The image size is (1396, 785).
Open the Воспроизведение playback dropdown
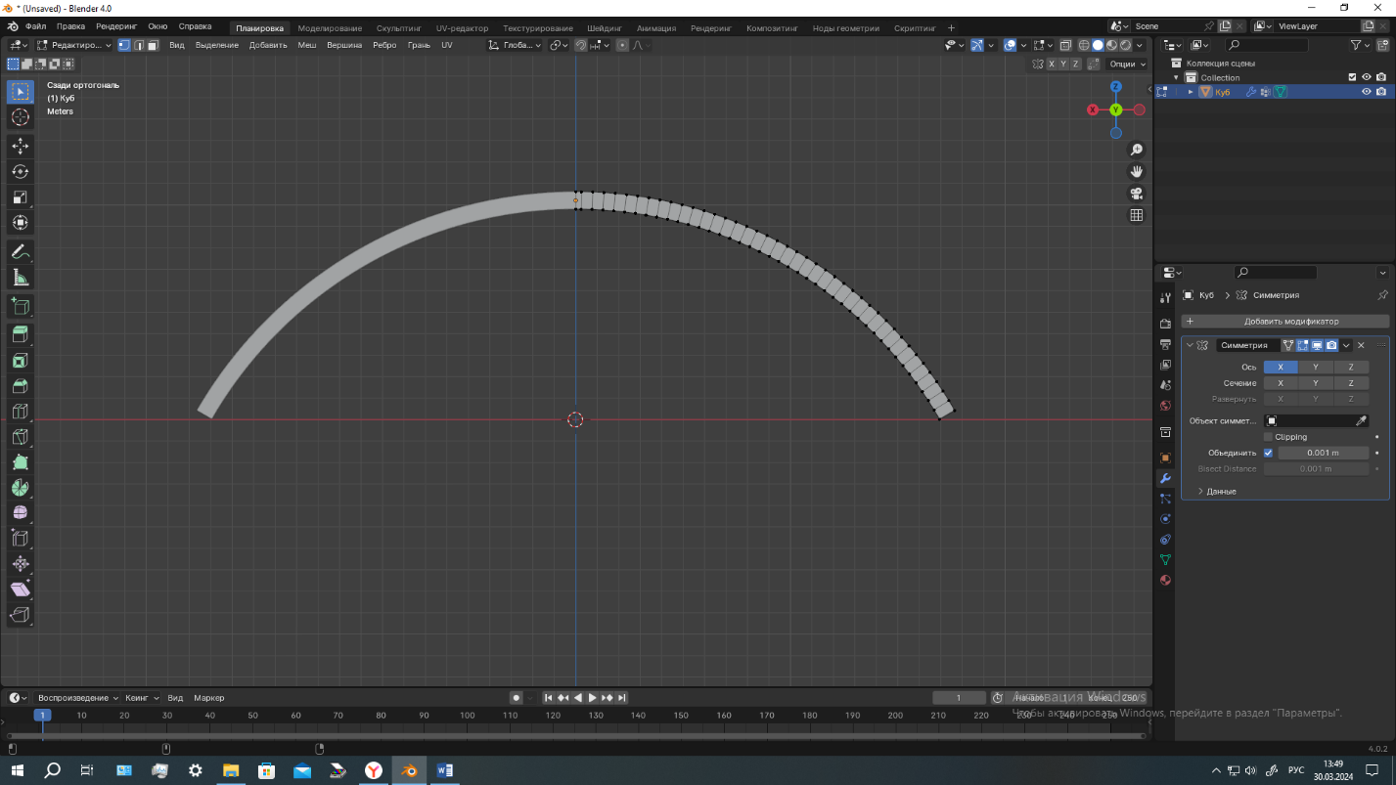click(77, 698)
